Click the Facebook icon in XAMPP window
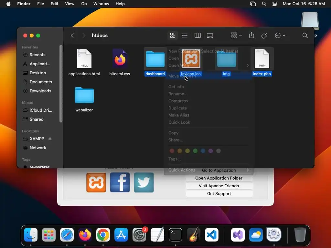331x248 pixels. [120, 182]
